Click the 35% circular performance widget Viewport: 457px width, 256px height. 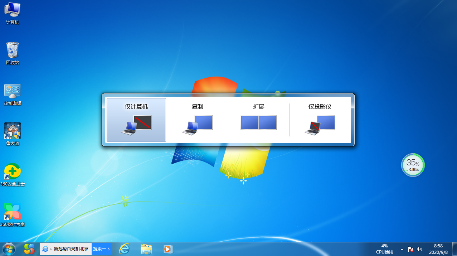click(413, 165)
